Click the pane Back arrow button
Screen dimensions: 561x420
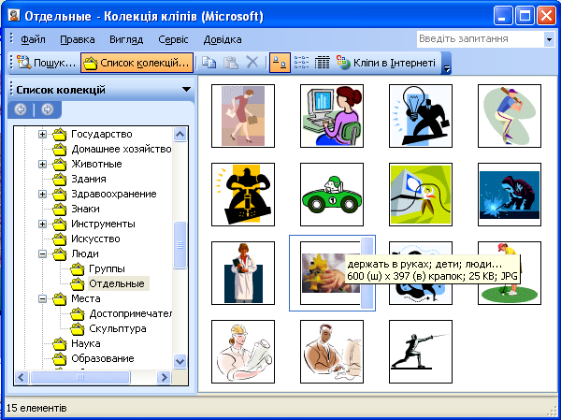(21, 109)
